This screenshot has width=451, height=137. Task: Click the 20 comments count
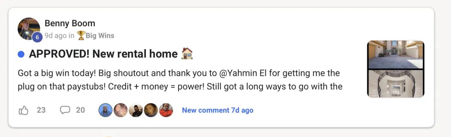pyautogui.click(x=80, y=110)
